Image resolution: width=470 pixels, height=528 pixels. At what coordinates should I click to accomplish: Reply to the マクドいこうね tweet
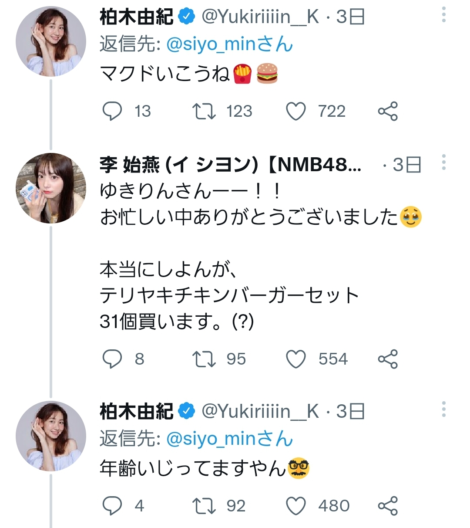click(112, 112)
